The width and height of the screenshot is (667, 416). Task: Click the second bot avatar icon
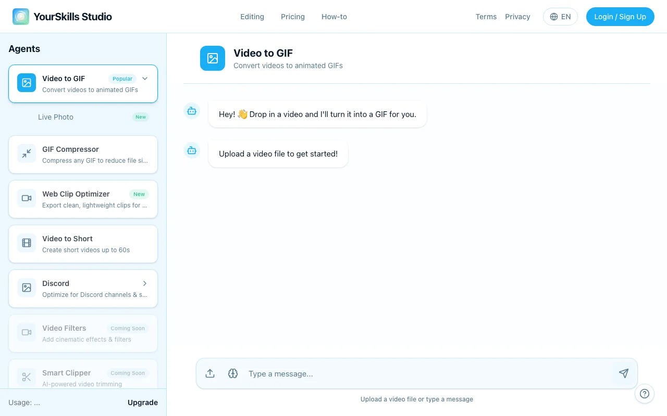point(192,150)
